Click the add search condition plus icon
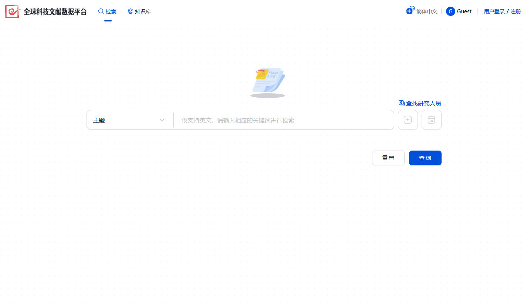Image resolution: width=527 pixels, height=303 pixels. [408, 119]
